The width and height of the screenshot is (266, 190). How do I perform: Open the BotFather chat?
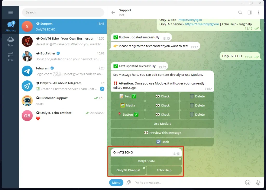pyautogui.click(x=63, y=56)
